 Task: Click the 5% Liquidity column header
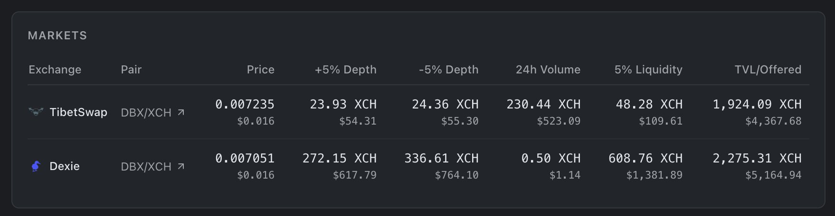(x=648, y=70)
